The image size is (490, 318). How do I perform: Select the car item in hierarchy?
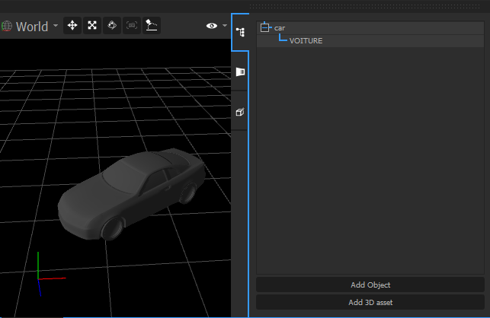(x=280, y=28)
